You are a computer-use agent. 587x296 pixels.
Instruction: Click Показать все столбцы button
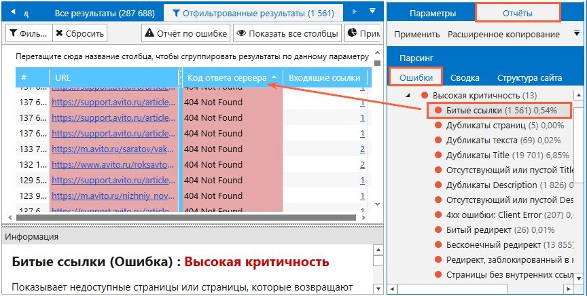pyautogui.click(x=287, y=33)
